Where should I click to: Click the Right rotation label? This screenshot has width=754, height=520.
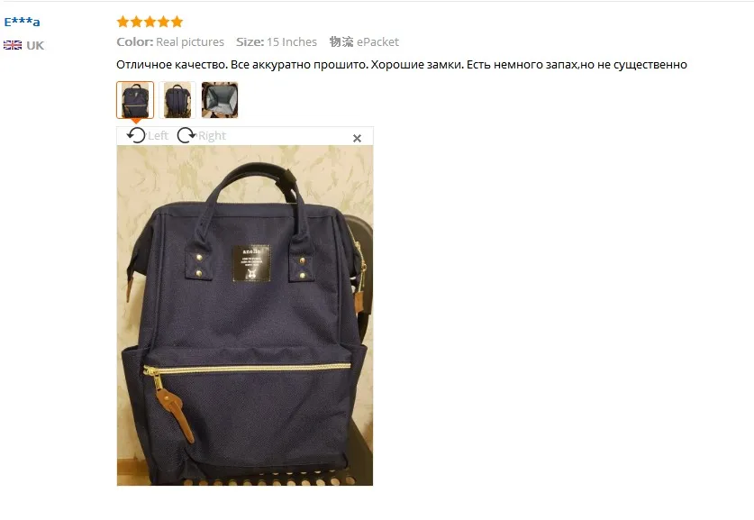click(x=212, y=136)
